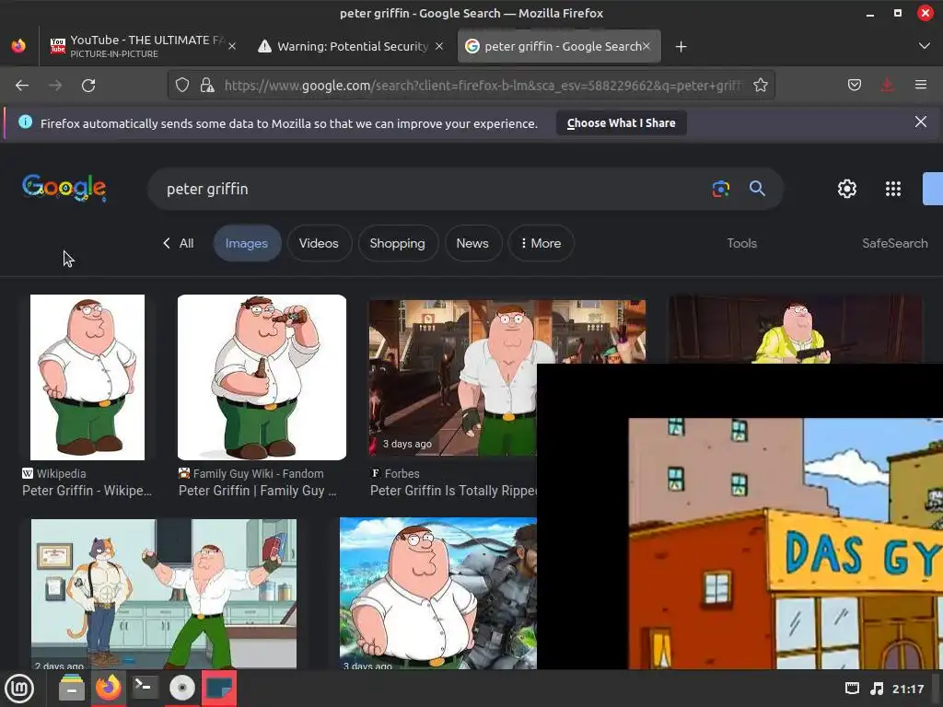Open Firefox View from the tab strip
The height and width of the screenshot is (707, 943).
point(18,46)
